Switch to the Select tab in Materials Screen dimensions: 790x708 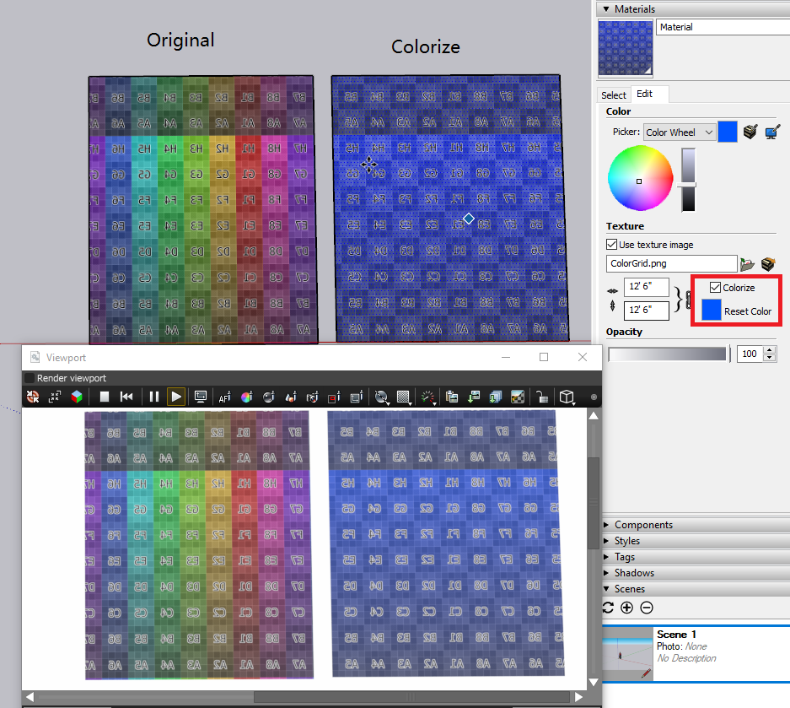613,95
